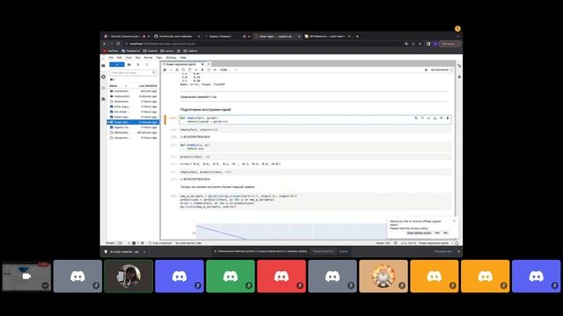
Task: Click the hide link in screen-share bar
Action: click(x=344, y=251)
